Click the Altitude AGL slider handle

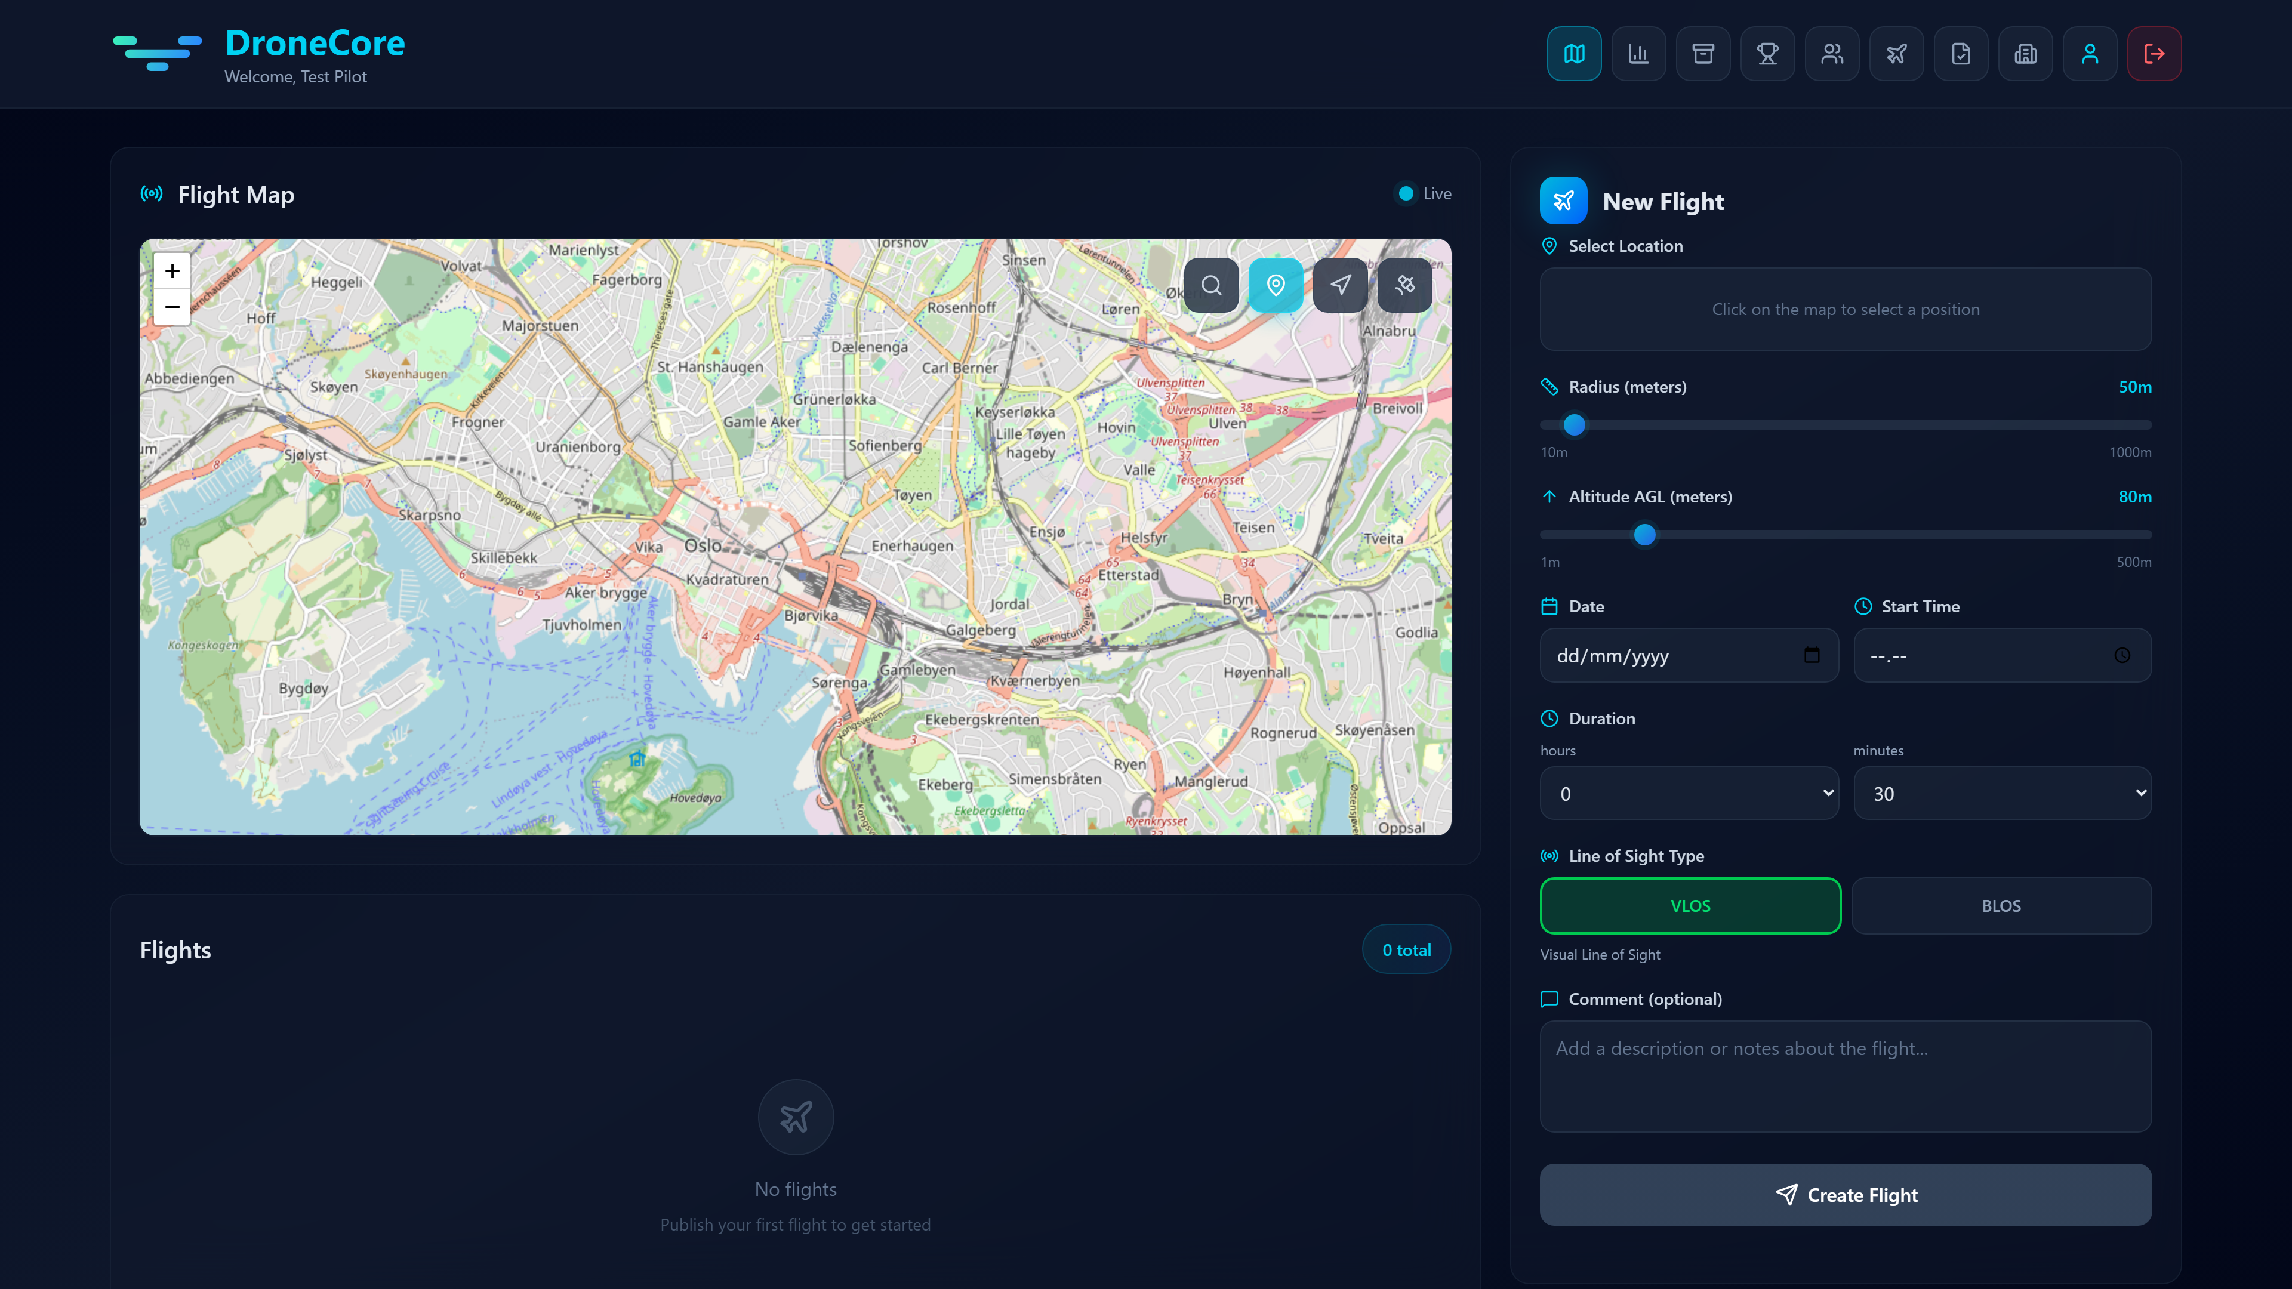[x=1644, y=535]
